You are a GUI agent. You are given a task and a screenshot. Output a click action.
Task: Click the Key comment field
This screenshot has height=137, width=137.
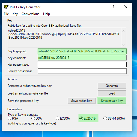tap(82, 58)
